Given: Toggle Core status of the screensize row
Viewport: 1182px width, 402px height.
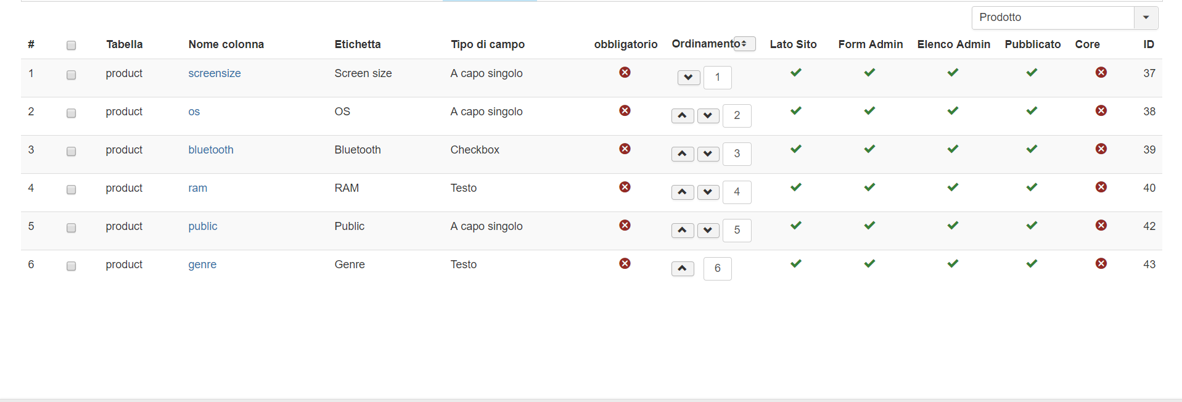Looking at the screenshot, I should [1101, 73].
